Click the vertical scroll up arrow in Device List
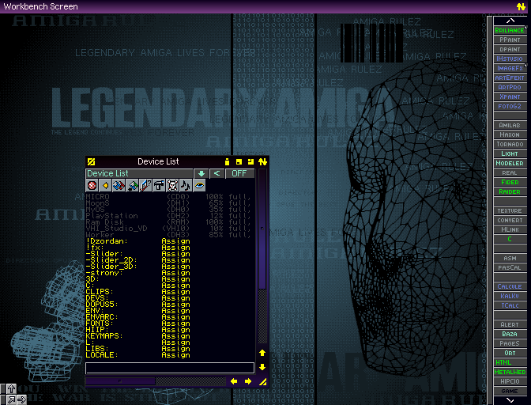Viewport: 531px width, 405px height. [262, 353]
